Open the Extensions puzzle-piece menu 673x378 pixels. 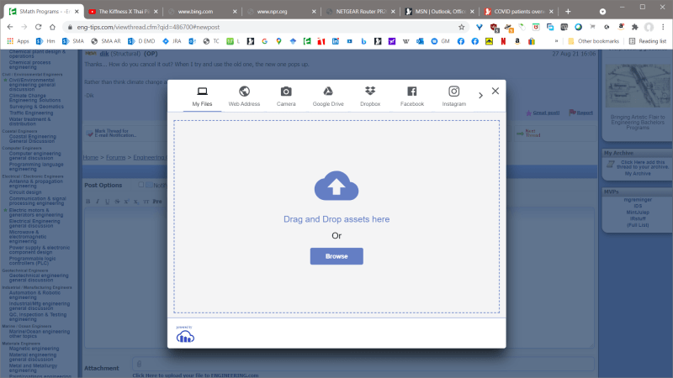(635, 27)
